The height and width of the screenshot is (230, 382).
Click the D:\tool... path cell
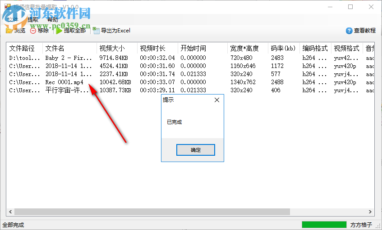coord(24,58)
